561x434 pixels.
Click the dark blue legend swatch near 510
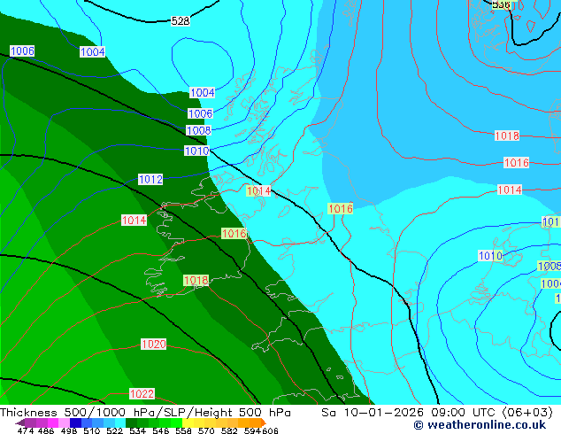(x=75, y=422)
